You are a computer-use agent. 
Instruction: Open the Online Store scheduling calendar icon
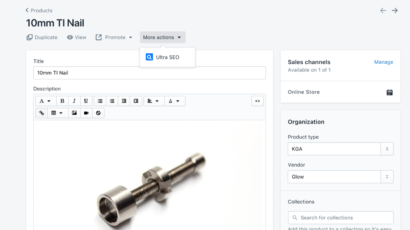pyautogui.click(x=389, y=92)
